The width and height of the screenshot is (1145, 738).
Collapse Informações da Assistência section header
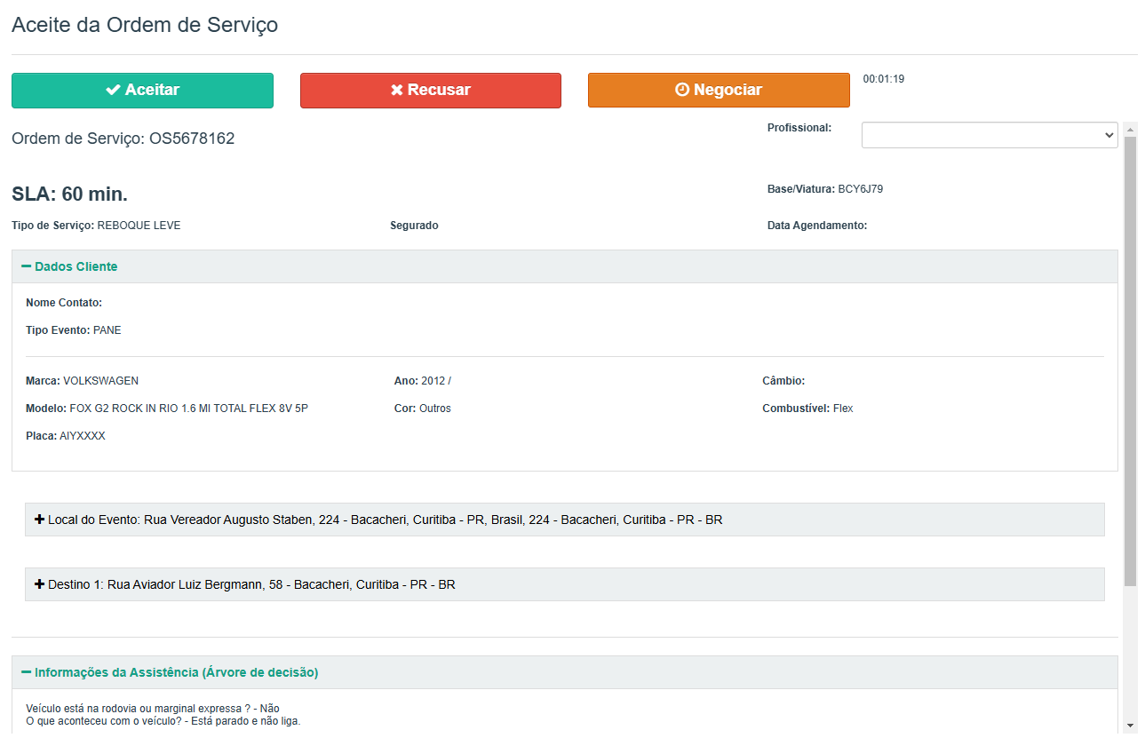pyautogui.click(x=176, y=672)
